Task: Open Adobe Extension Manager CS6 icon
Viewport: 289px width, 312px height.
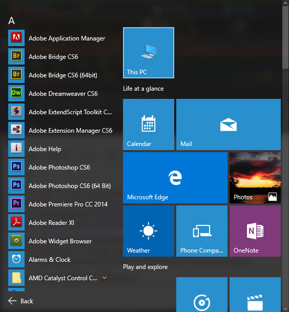Action: click(16, 130)
